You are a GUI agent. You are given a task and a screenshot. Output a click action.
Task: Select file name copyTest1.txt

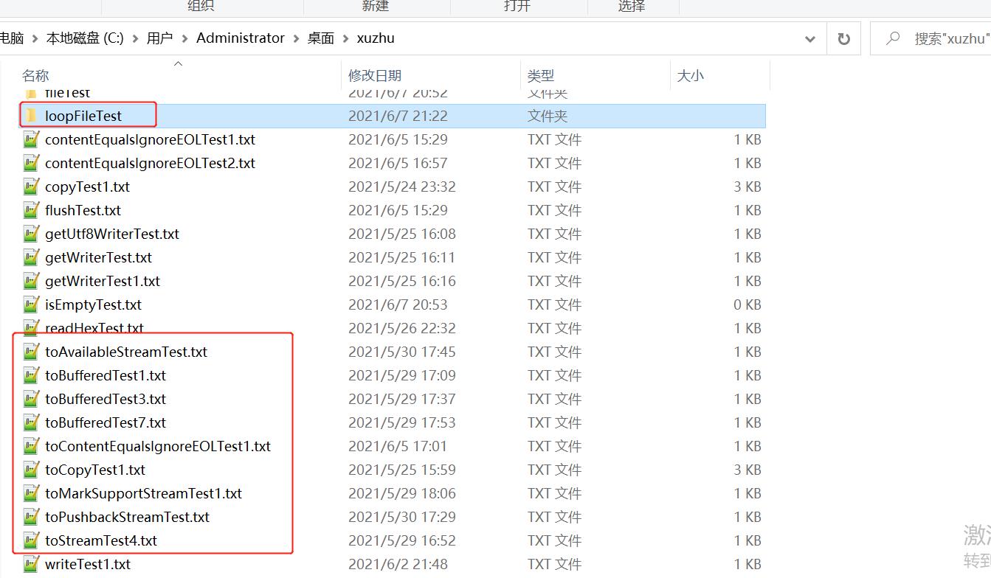87,187
